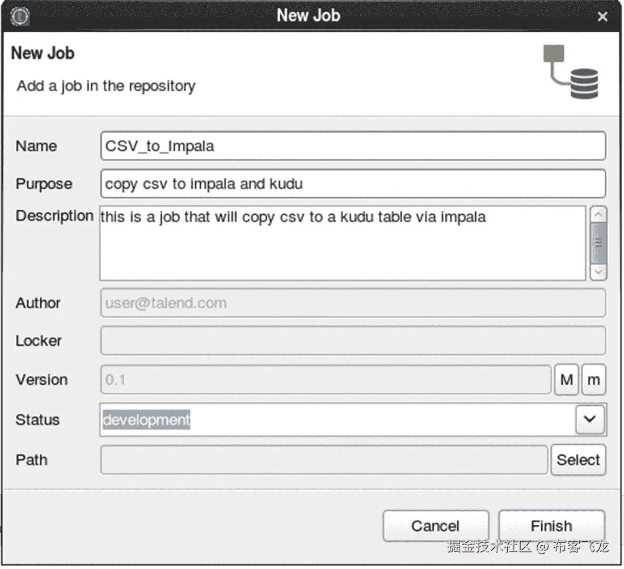This screenshot has width=624, height=569.
Task: Edit the Name field CSV_to_Impala
Action: (x=353, y=146)
